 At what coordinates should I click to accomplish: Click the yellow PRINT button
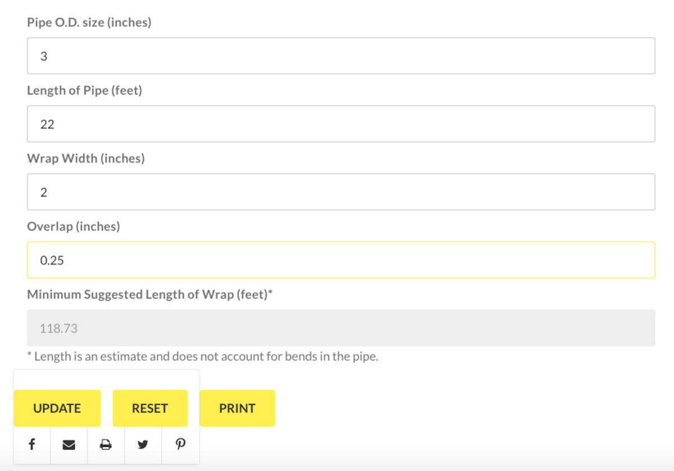click(237, 408)
